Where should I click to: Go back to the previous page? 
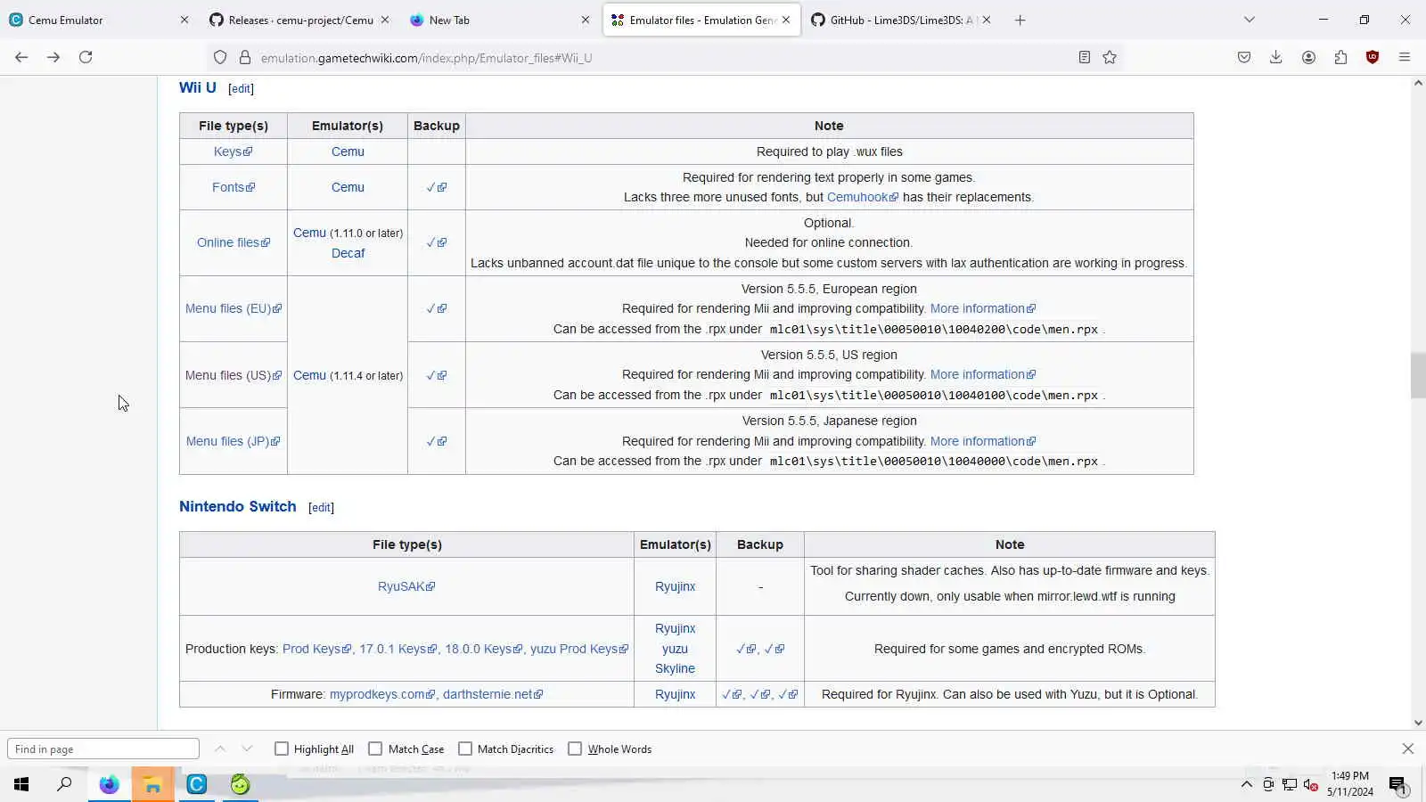point(21,57)
